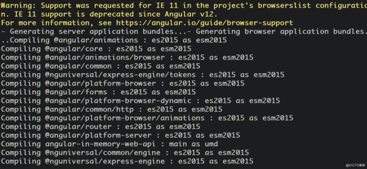
Task: Select the @angular/platform-server package text
Action: [x=98, y=136]
